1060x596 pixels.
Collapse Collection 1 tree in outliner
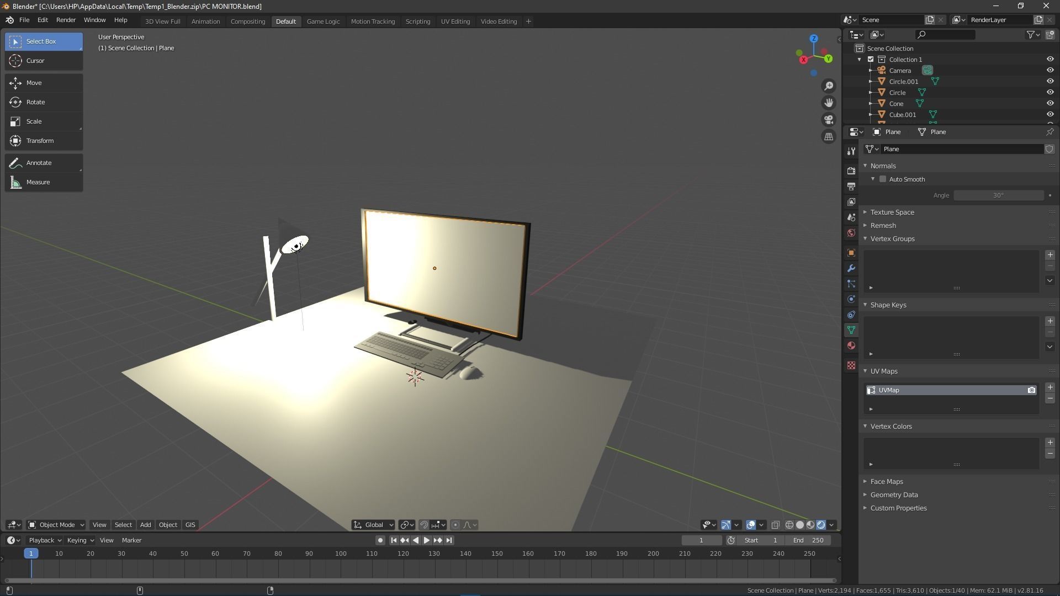click(859, 60)
